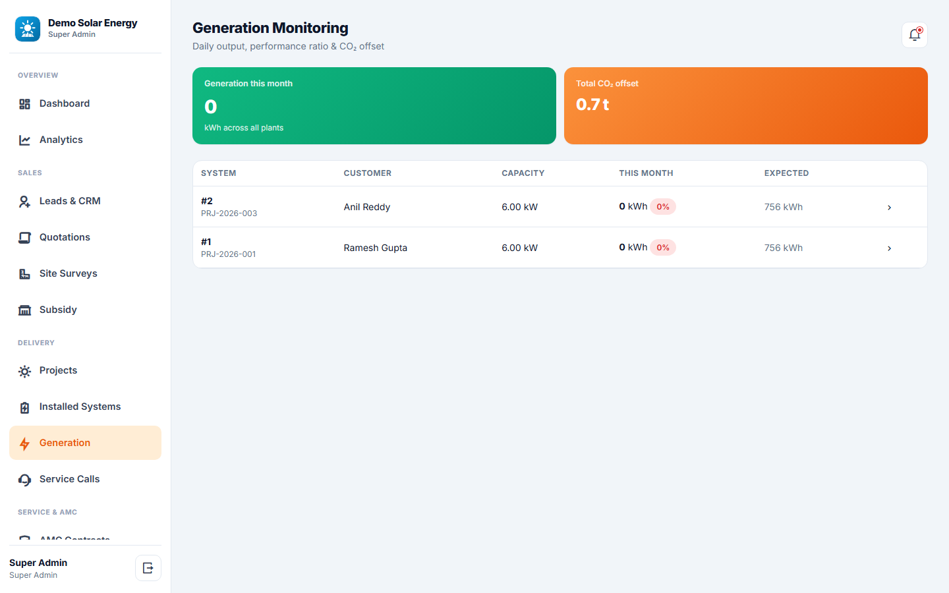Select Subsidy in sidebar
Image resolution: width=949 pixels, height=593 pixels.
85,310
